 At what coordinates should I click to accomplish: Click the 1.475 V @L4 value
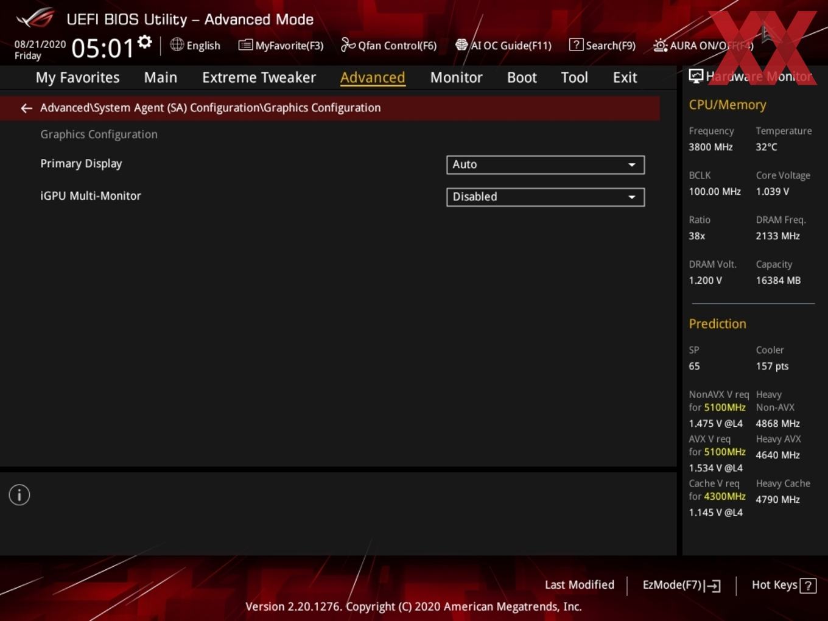[716, 423]
